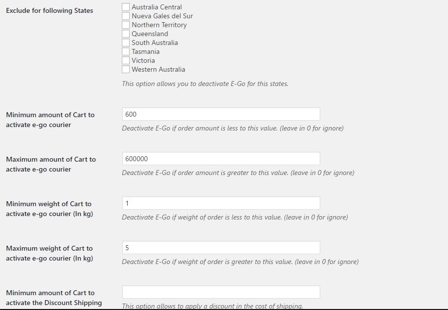Click the empty Discount Shipping amount field
Image resolution: width=448 pixels, height=310 pixels.
coord(221,292)
